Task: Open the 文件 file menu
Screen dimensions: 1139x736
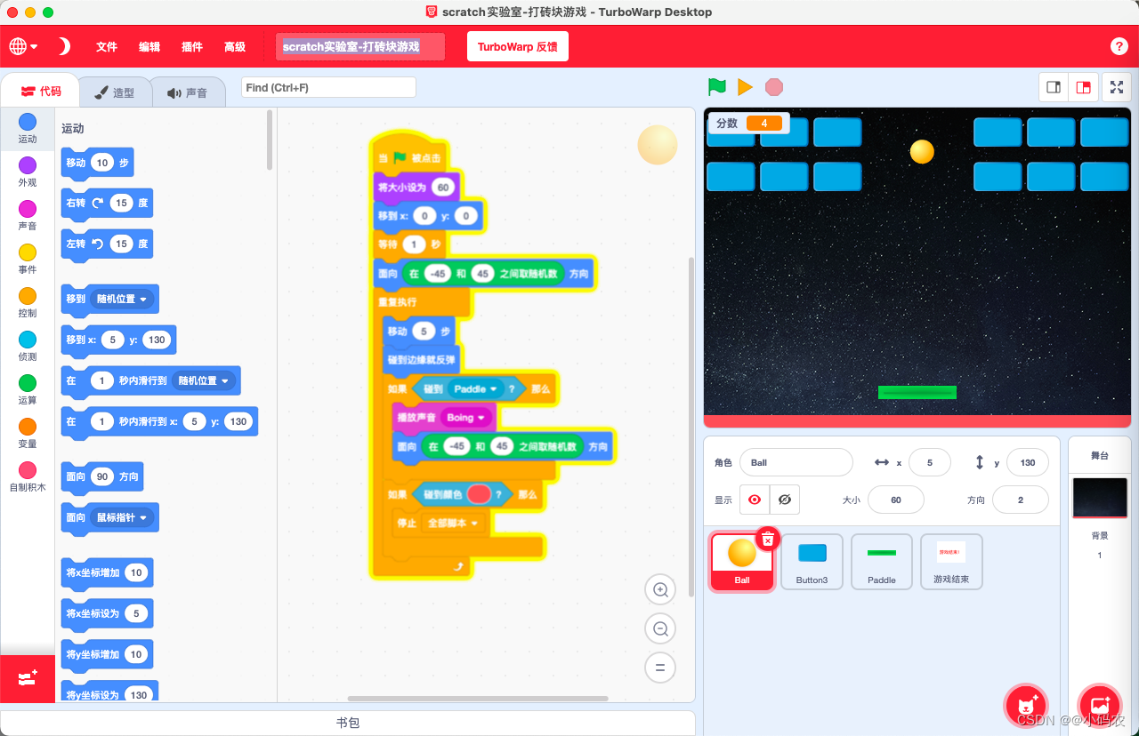Action: tap(107, 46)
